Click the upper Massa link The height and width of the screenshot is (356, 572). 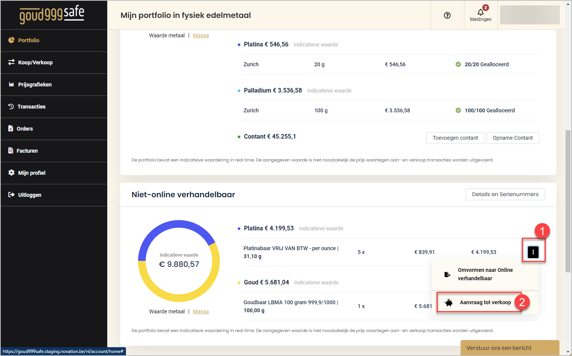pyautogui.click(x=201, y=35)
